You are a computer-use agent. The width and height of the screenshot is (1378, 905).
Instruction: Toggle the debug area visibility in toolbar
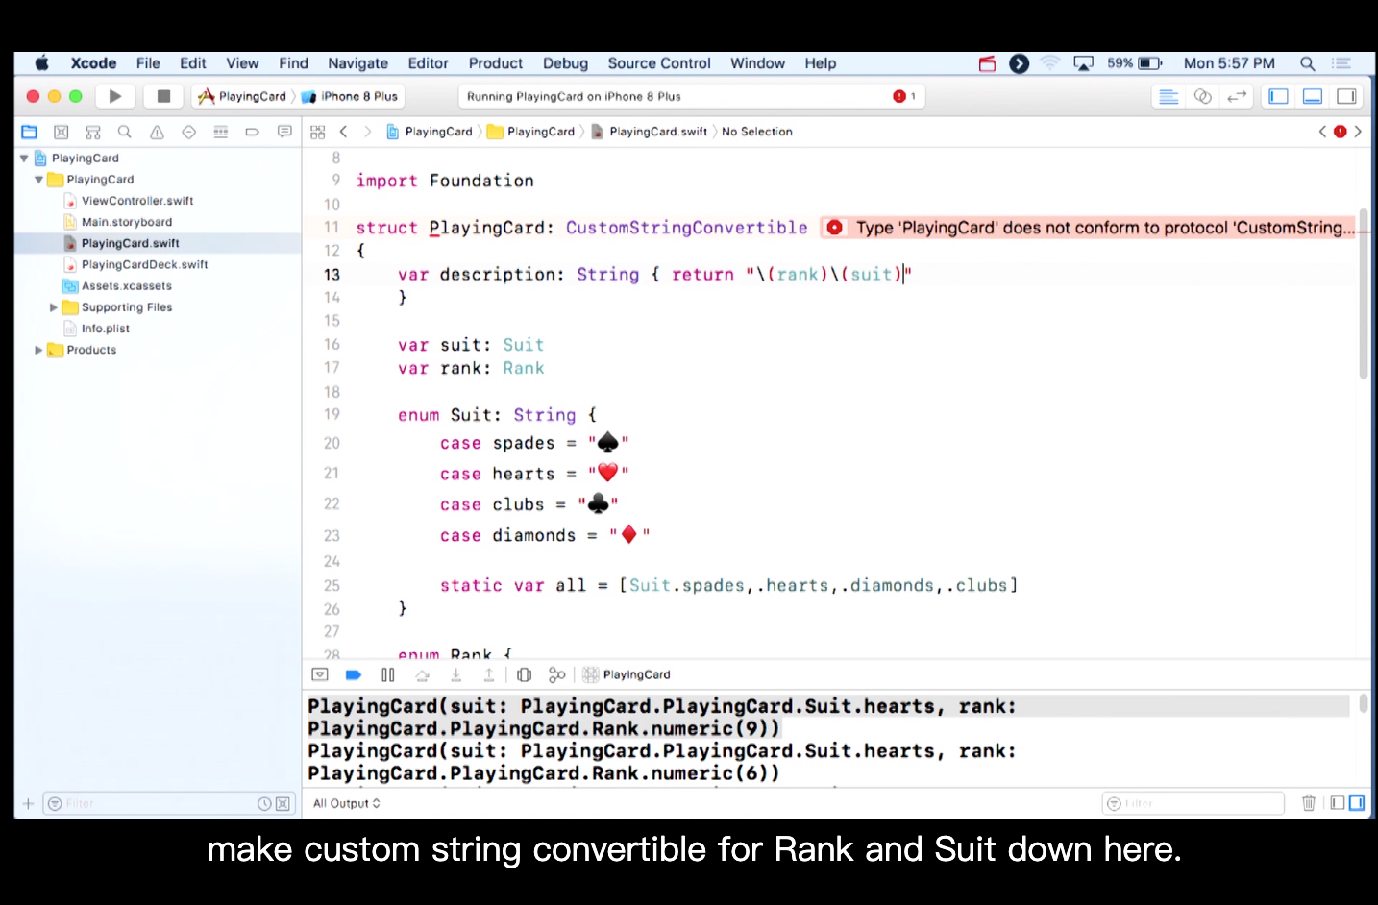pyautogui.click(x=1313, y=96)
